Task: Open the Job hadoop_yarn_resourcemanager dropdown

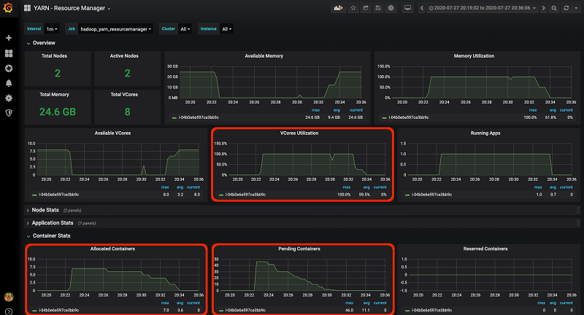Action: point(116,29)
